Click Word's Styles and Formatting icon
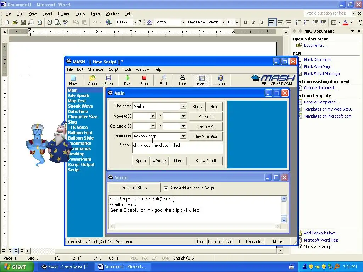363x272 pixels. click(149, 22)
